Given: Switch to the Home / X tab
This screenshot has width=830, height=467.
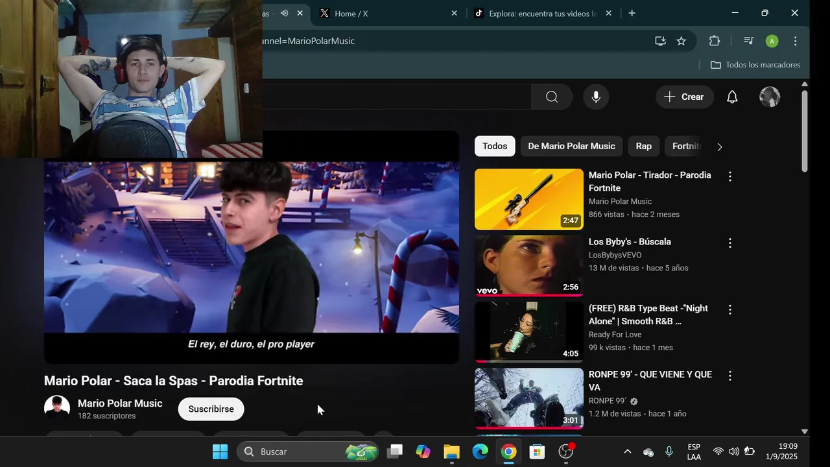Looking at the screenshot, I should (x=388, y=13).
